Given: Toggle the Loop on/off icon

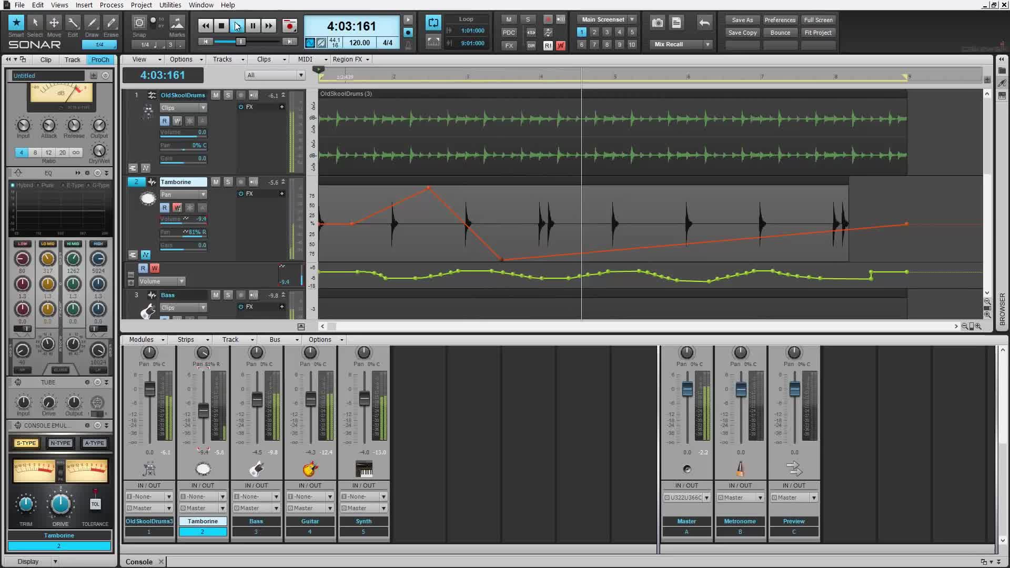Looking at the screenshot, I should click(x=433, y=23).
